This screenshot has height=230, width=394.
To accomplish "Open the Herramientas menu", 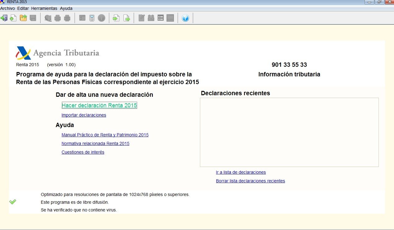I will tap(44, 8).
